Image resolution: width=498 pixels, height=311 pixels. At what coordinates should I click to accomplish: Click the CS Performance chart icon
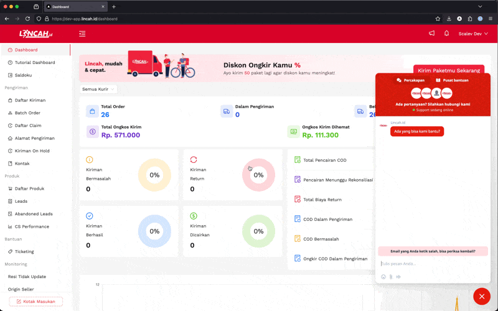[x=10, y=226]
